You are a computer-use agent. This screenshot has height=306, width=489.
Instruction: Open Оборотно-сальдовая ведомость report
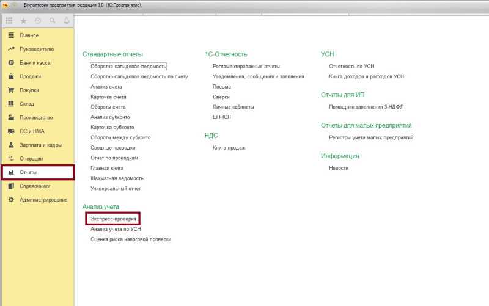[x=128, y=67]
